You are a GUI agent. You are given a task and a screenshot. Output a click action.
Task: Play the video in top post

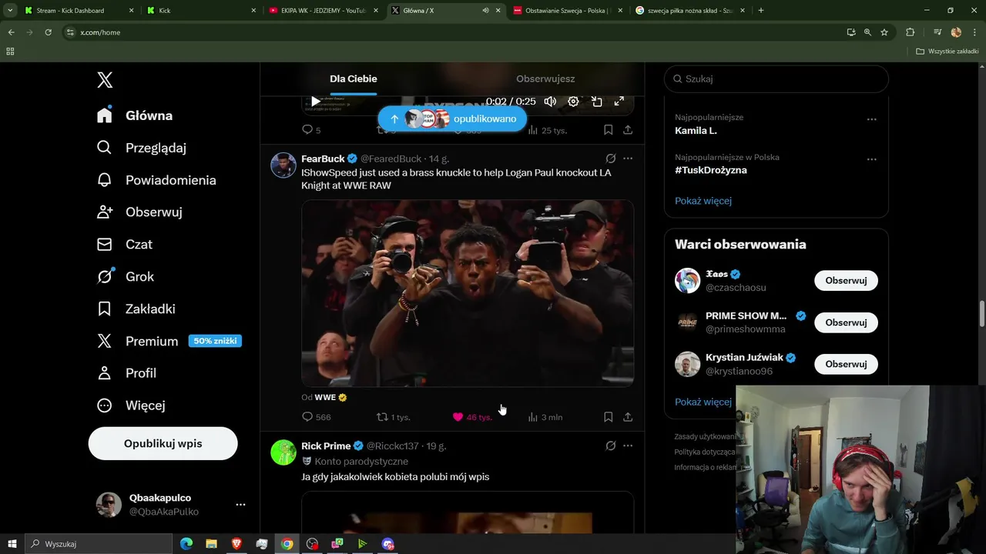(x=315, y=102)
